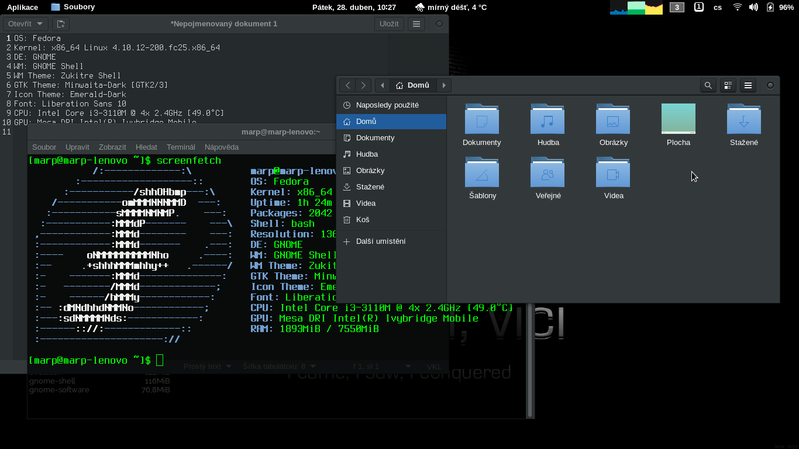Screen dimensions: 799x449
Task: Select Videa in the Files sidebar
Action: [391, 203]
